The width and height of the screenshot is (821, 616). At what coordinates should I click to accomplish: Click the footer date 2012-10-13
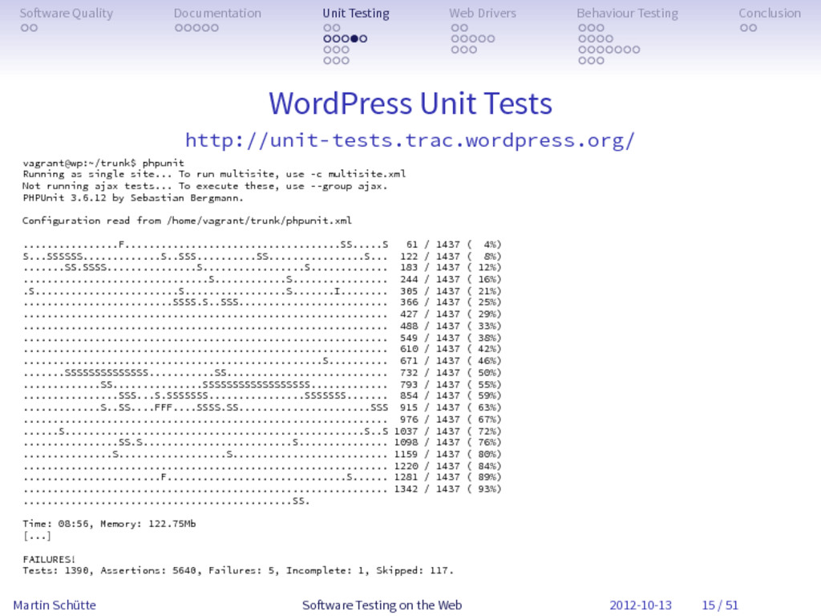coord(641,605)
